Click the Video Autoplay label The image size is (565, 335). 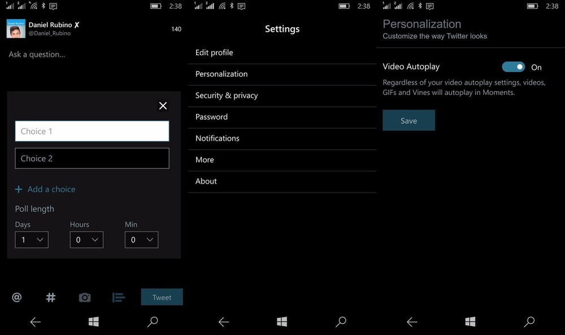(x=411, y=67)
